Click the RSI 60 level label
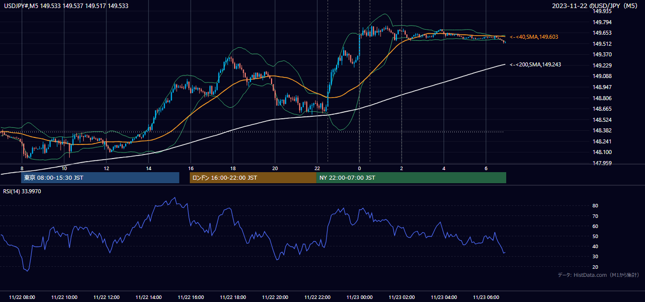645x302 pixels. 596,226
